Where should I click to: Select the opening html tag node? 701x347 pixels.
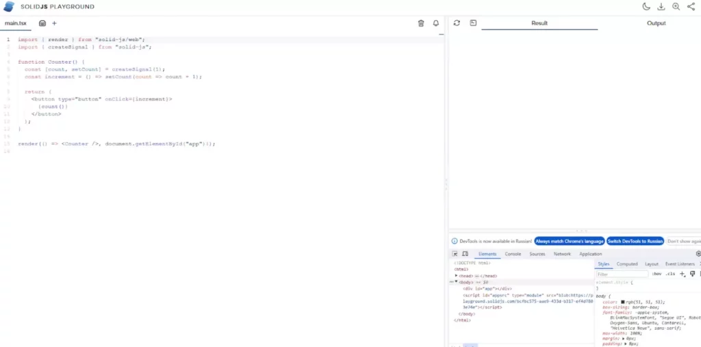coord(461,269)
